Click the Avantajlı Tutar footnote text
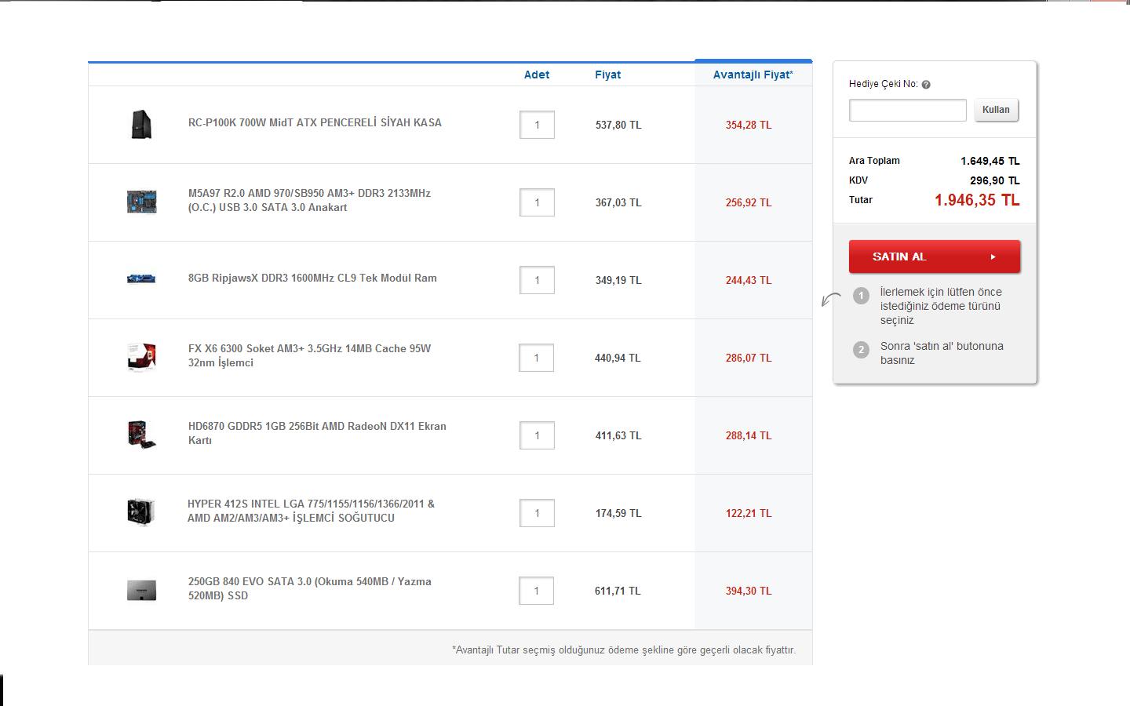The image size is (1130, 706). (x=624, y=650)
